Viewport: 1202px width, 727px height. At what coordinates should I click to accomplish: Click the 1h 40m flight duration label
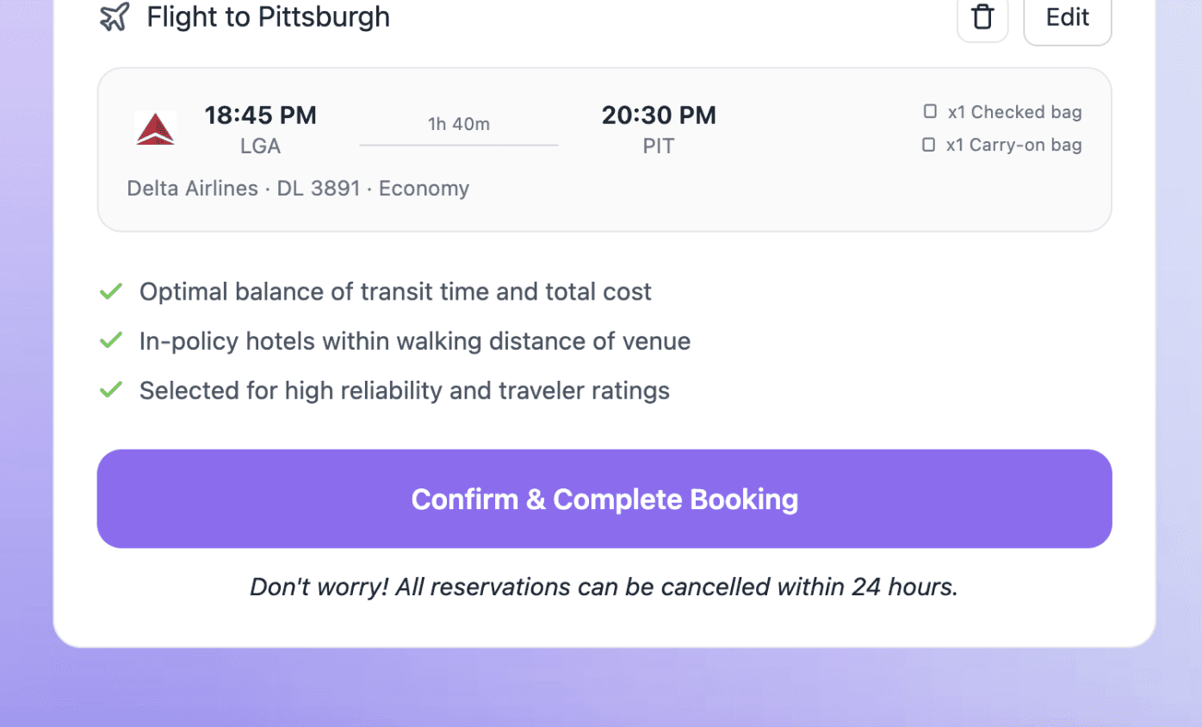tap(459, 124)
